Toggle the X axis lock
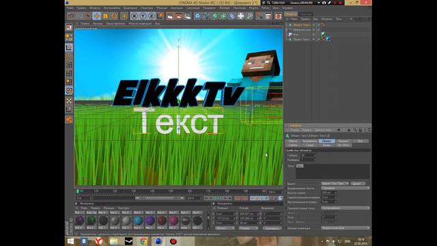 point(134,16)
